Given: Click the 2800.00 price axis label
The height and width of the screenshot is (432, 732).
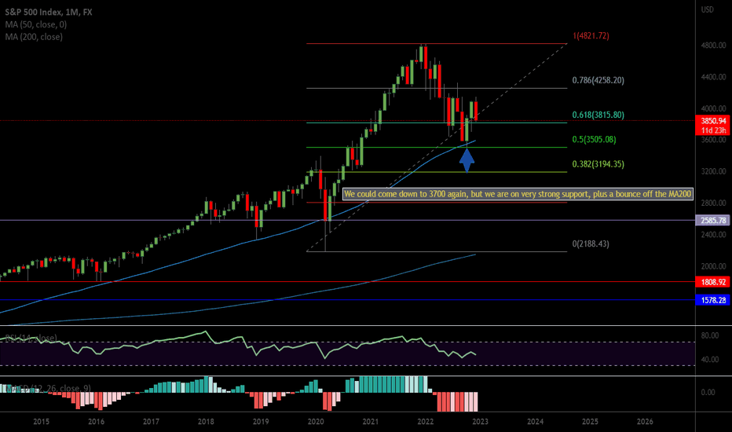Looking at the screenshot, I should [713, 203].
